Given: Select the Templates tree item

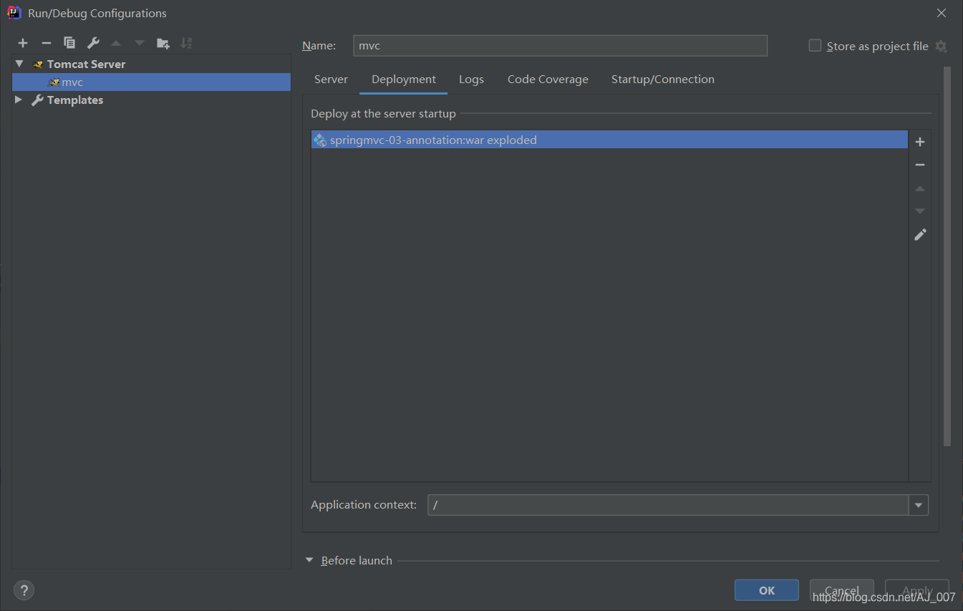Looking at the screenshot, I should [x=75, y=100].
